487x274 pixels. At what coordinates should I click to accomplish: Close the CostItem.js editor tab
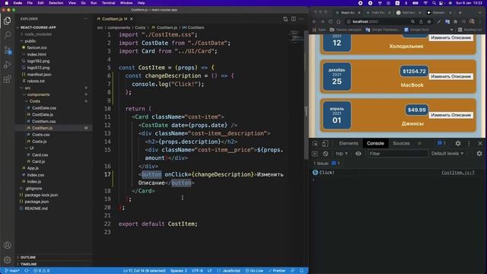[x=132, y=19]
